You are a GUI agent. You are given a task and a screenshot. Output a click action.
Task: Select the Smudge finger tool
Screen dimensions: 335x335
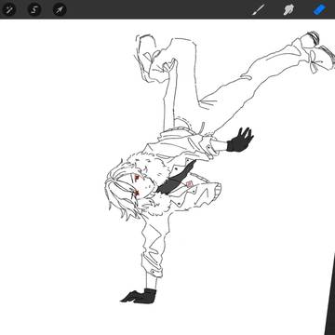288,10
